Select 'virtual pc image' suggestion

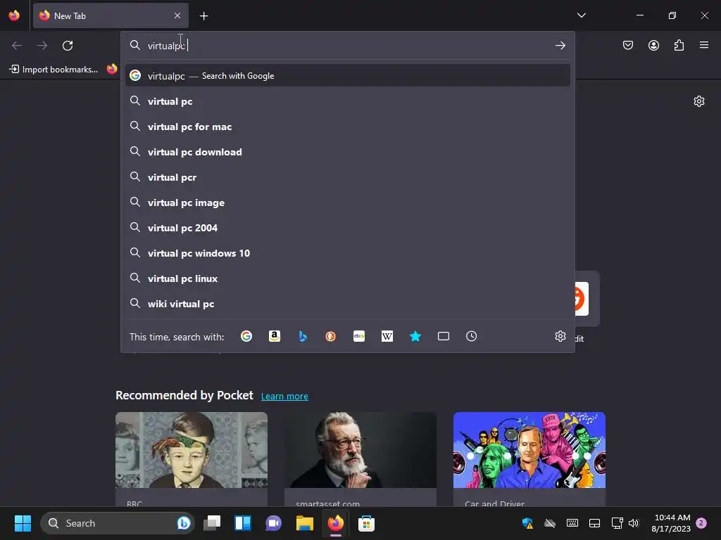pos(348,202)
